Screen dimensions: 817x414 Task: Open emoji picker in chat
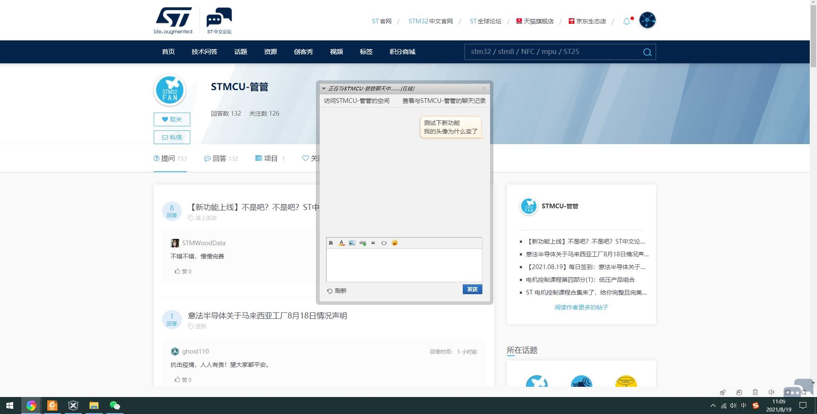(395, 243)
